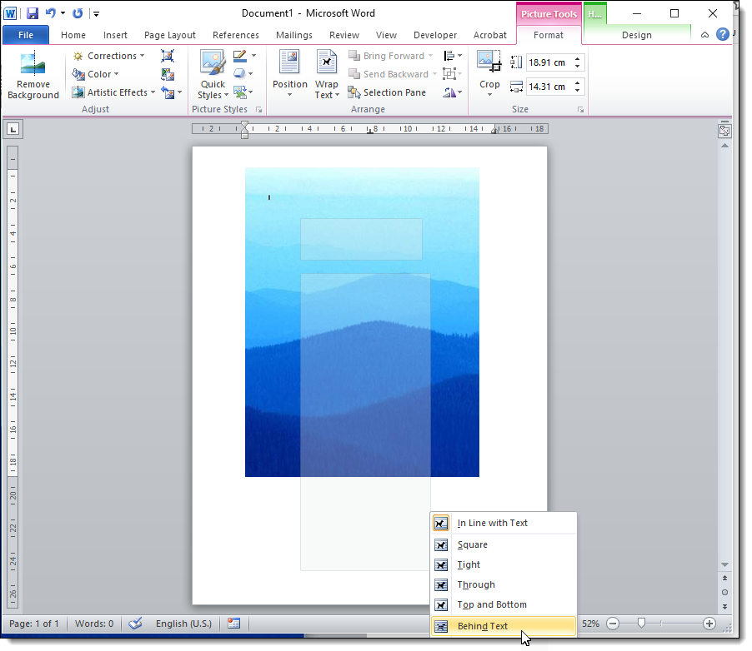Click the proofing check icon in status bar
Screen dimensions: 752x651
coord(135,624)
